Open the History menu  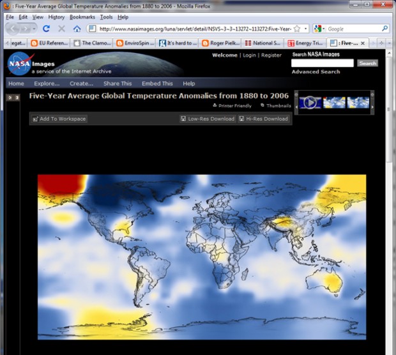(56, 17)
